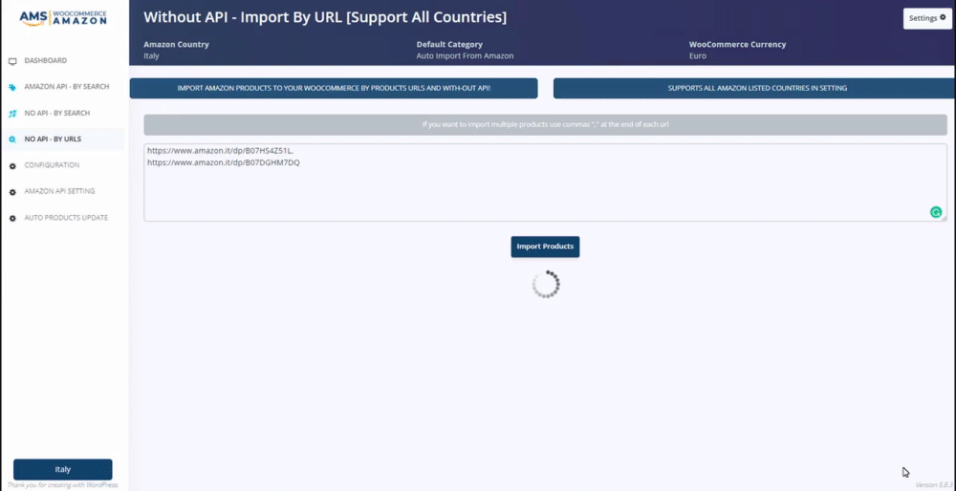956x491 pixels.
Task: Click the Italy country button
Action: (x=63, y=470)
